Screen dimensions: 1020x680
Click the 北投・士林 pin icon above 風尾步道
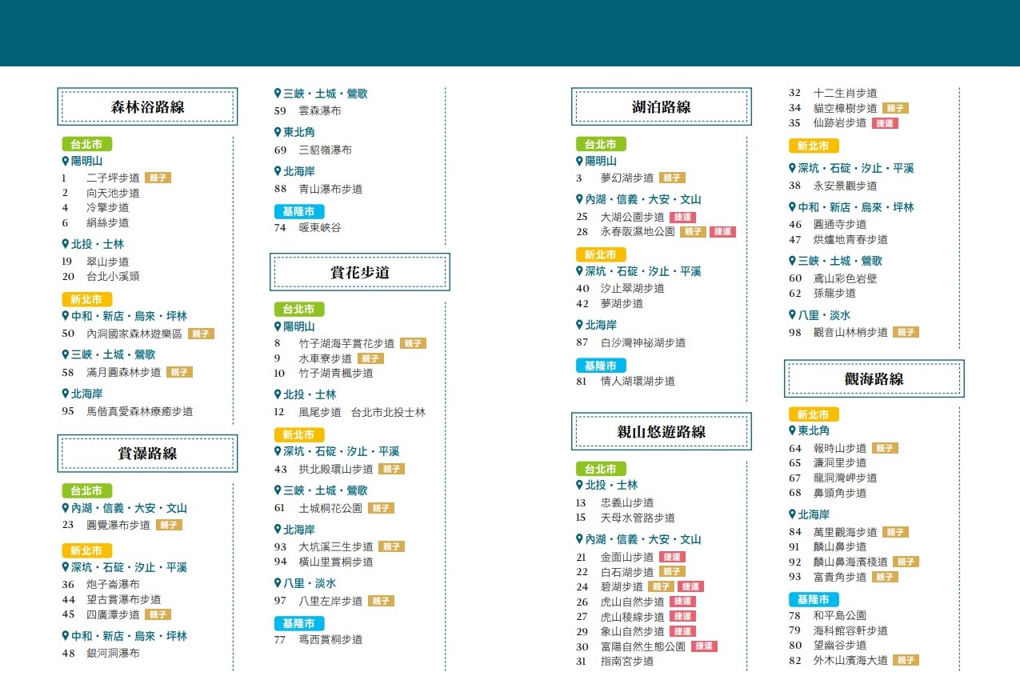tap(278, 394)
